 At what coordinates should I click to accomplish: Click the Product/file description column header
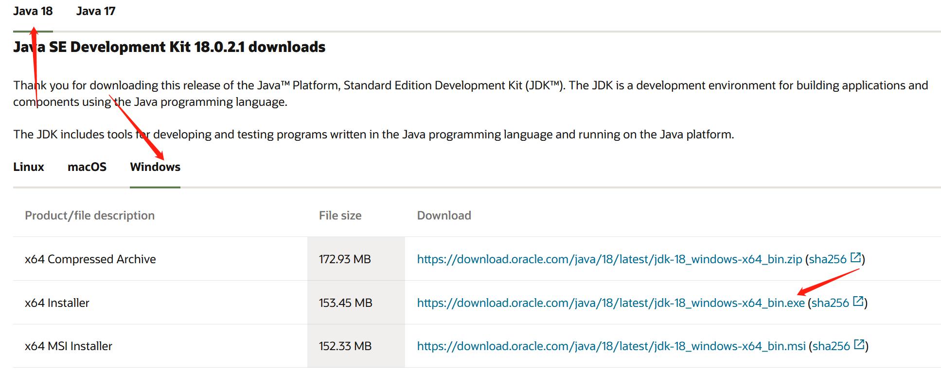90,216
